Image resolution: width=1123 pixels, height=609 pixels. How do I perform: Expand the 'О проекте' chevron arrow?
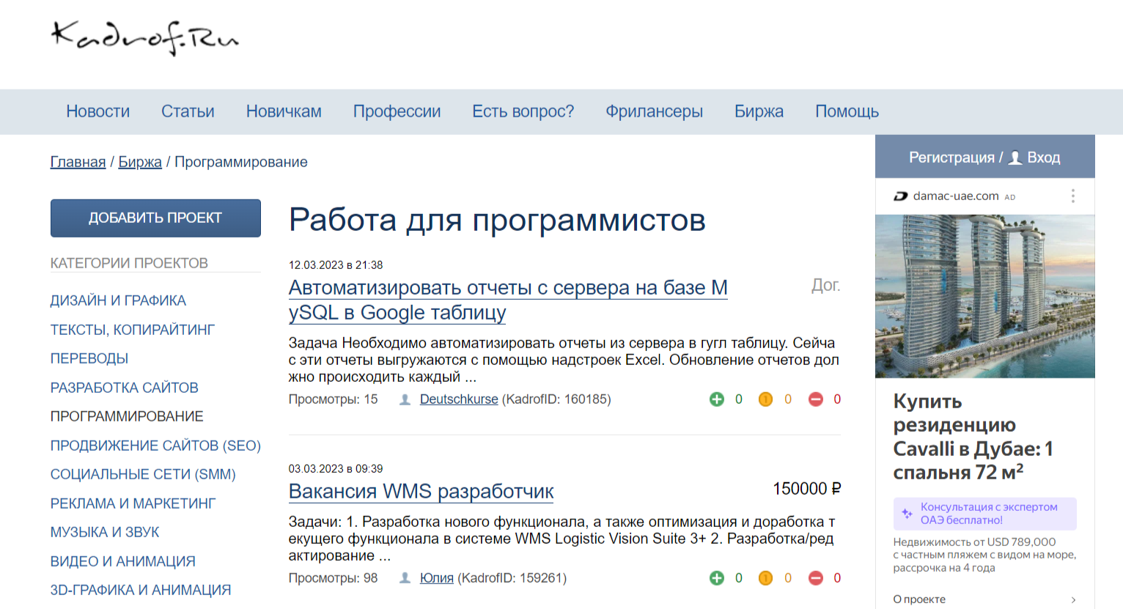tap(1073, 599)
